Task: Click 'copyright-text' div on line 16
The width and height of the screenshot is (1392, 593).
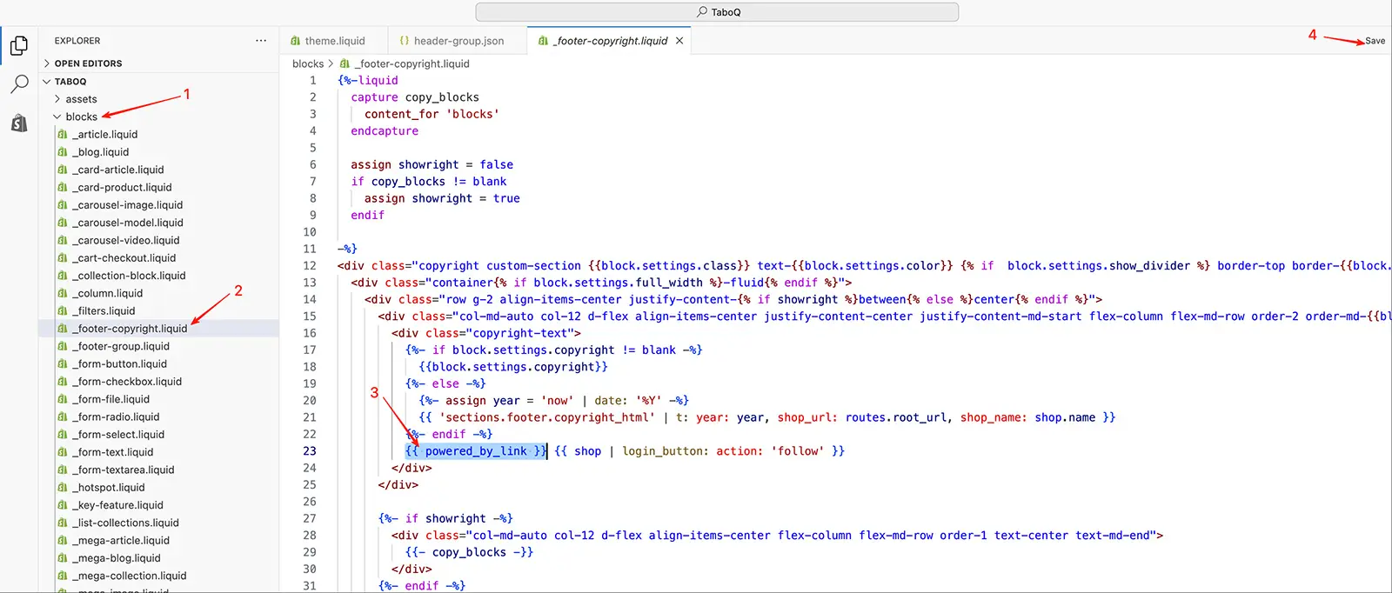Action: click(485, 333)
